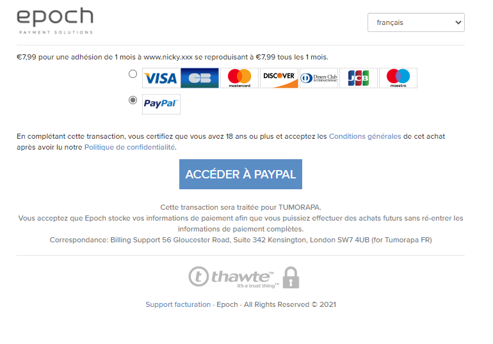Click the TUMORAPA transaction notice text
Image resolution: width=493 pixels, height=344 pixels.
(x=241, y=207)
